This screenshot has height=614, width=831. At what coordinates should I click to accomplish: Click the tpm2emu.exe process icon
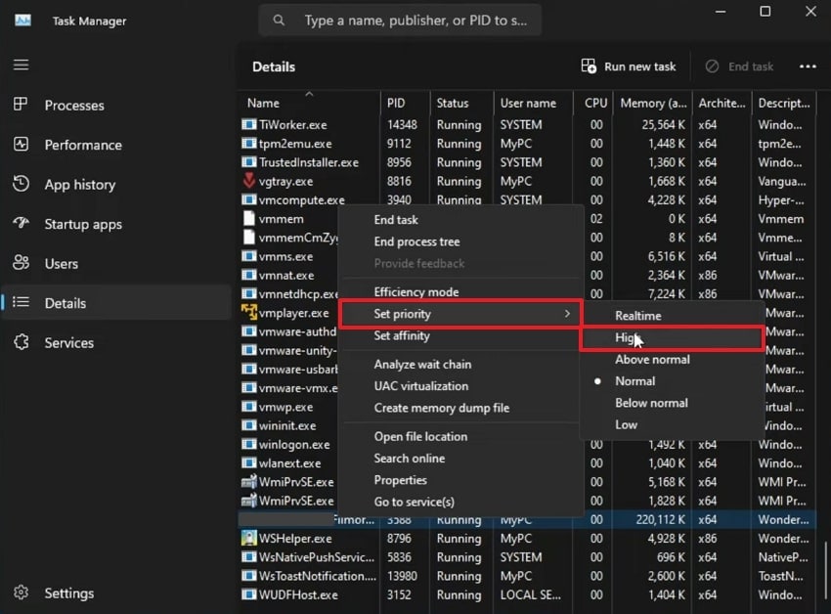click(x=248, y=143)
